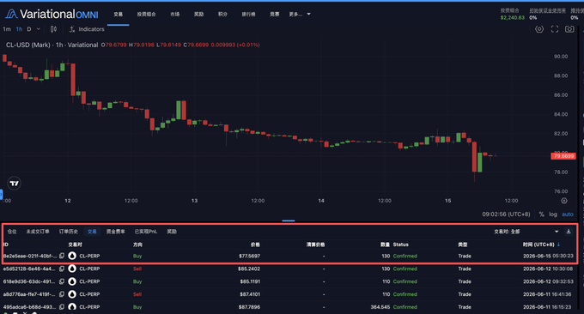This screenshot has width=584, height=314.
Task: Open 市场 in top navigation
Action: tap(174, 14)
